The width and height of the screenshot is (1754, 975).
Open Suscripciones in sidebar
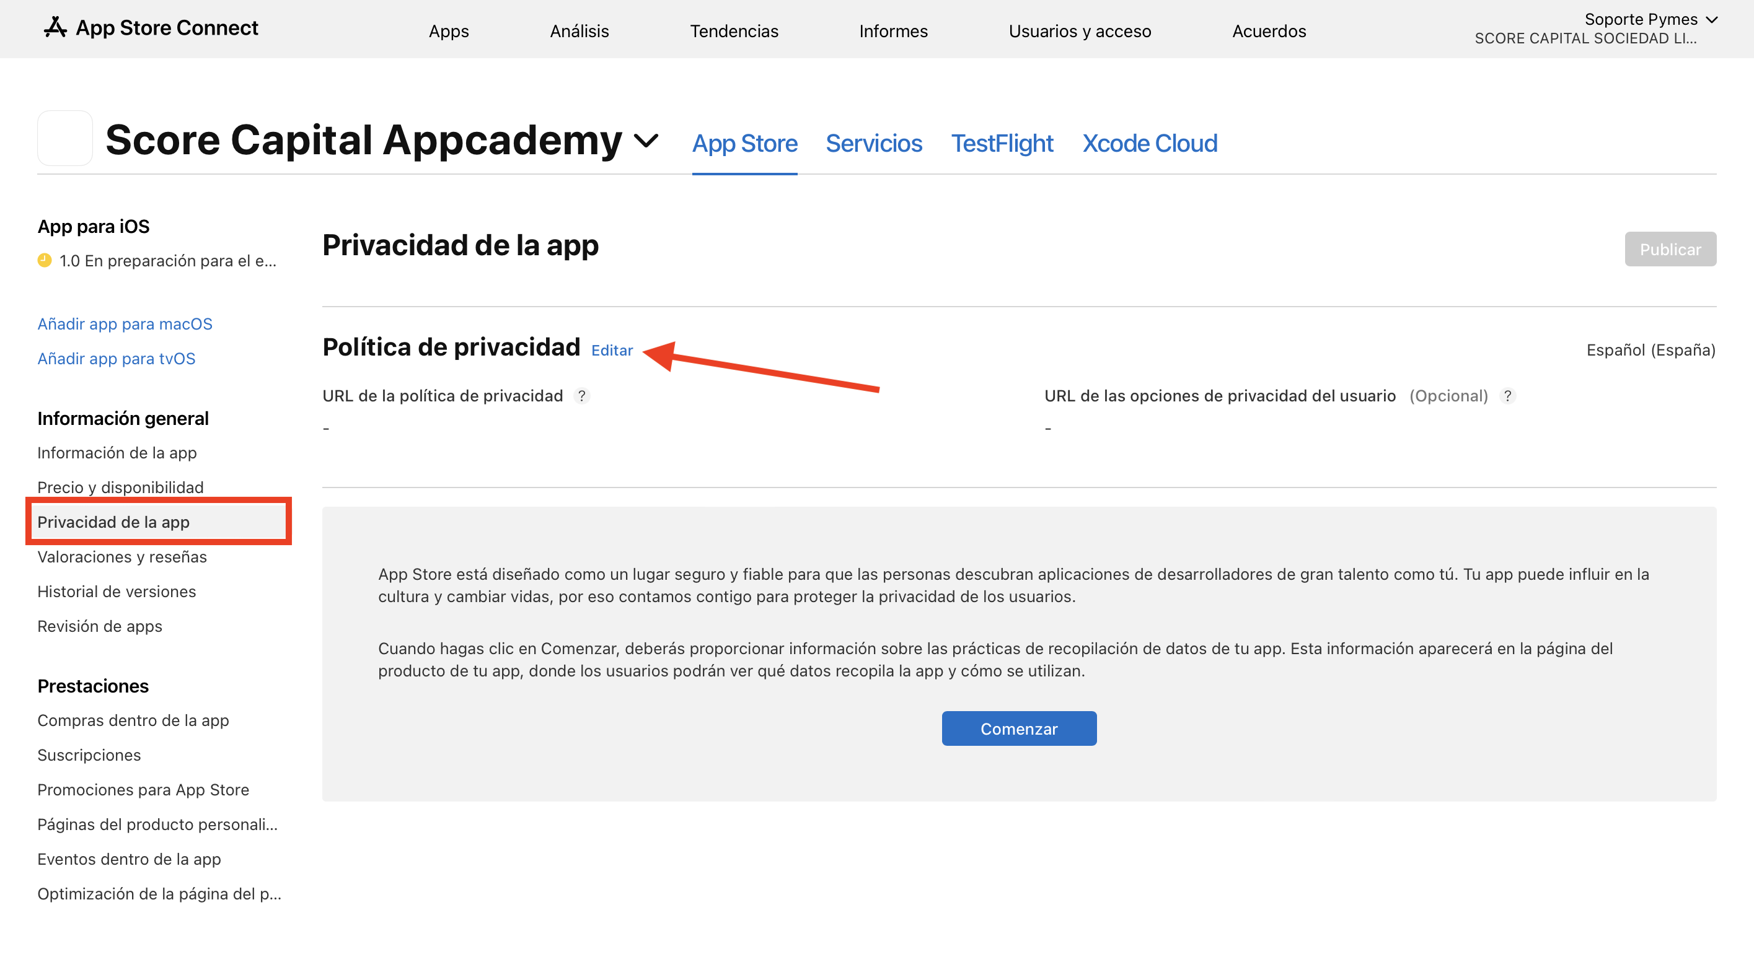(x=89, y=755)
